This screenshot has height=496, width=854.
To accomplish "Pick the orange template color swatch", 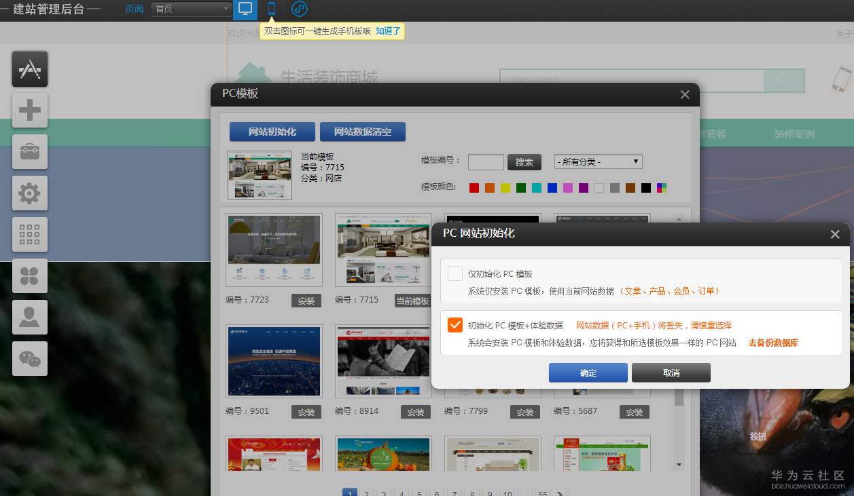I will tap(490, 188).
